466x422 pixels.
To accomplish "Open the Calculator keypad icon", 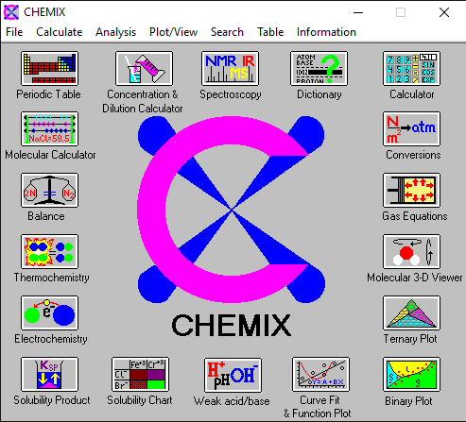I will click(x=411, y=68).
